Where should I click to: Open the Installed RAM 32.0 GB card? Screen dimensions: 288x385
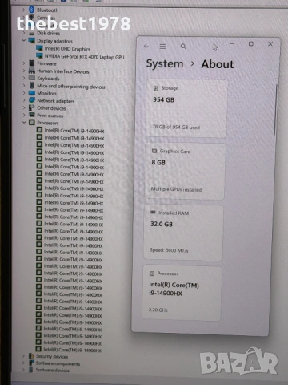[x=183, y=233]
